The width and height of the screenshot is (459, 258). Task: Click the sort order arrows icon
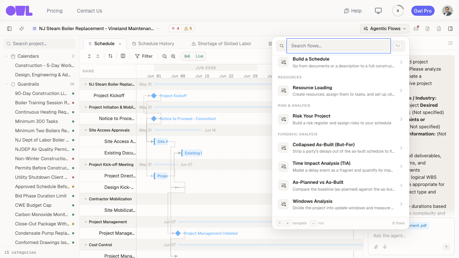pyautogui.click(x=110, y=56)
